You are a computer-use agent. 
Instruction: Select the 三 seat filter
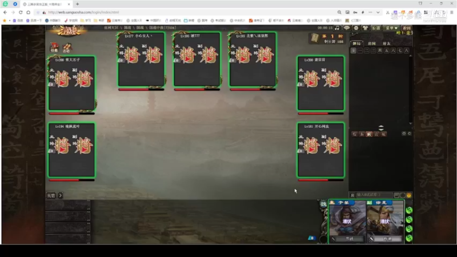(x=374, y=51)
